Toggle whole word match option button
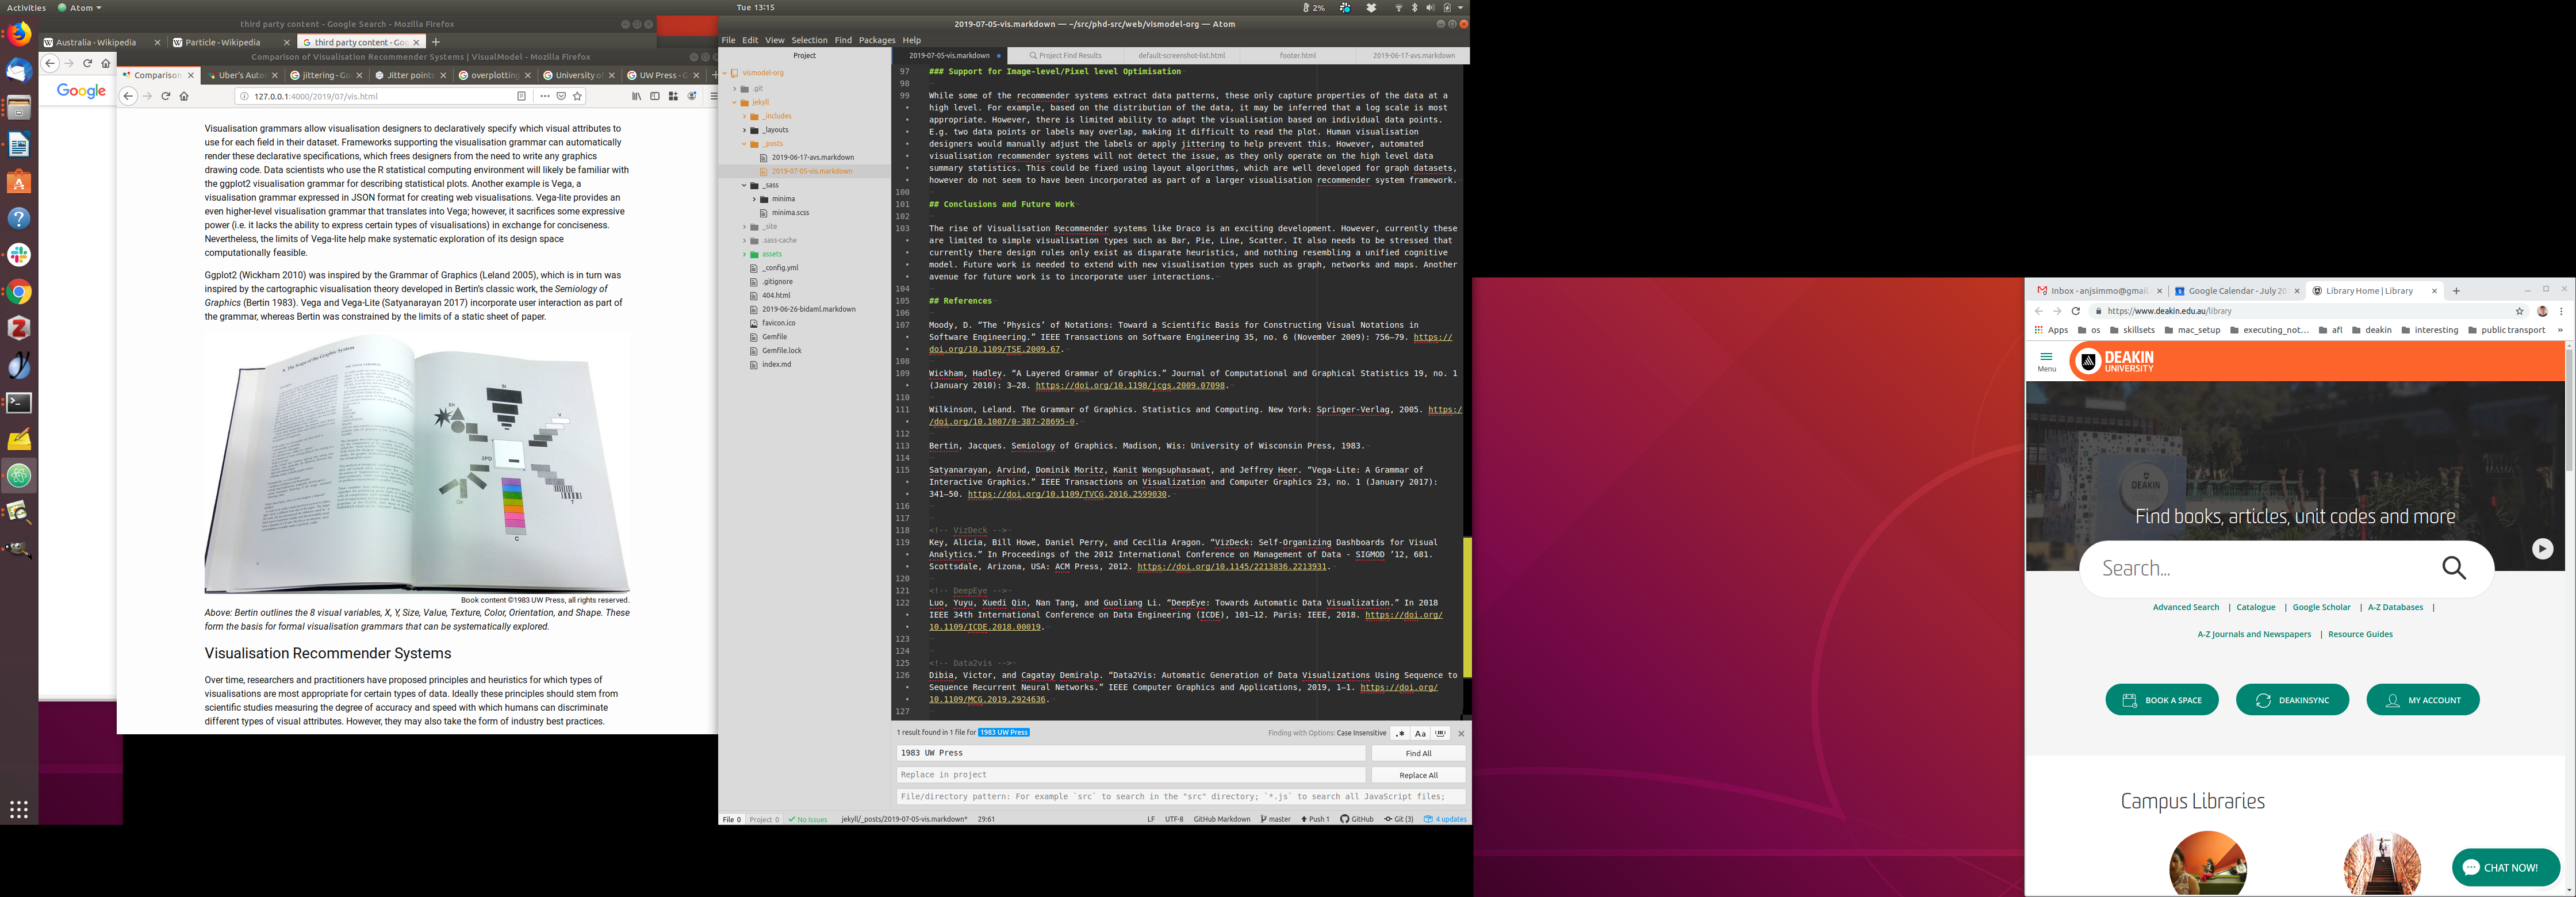The height and width of the screenshot is (897, 2576). point(1440,733)
